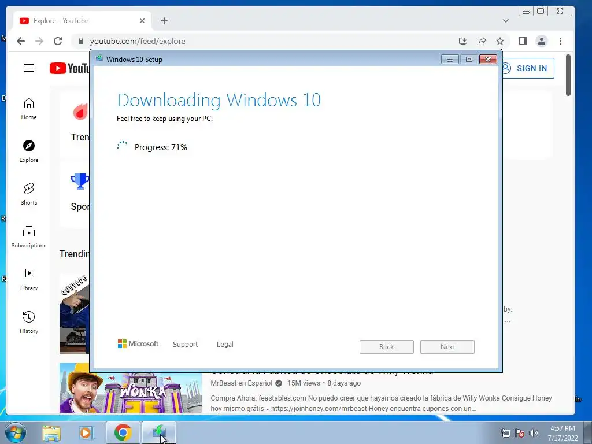Image resolution: width=592 pixels, height=444 pixels.
Task: Open a new Chrome tab
Action: [164, 21]
